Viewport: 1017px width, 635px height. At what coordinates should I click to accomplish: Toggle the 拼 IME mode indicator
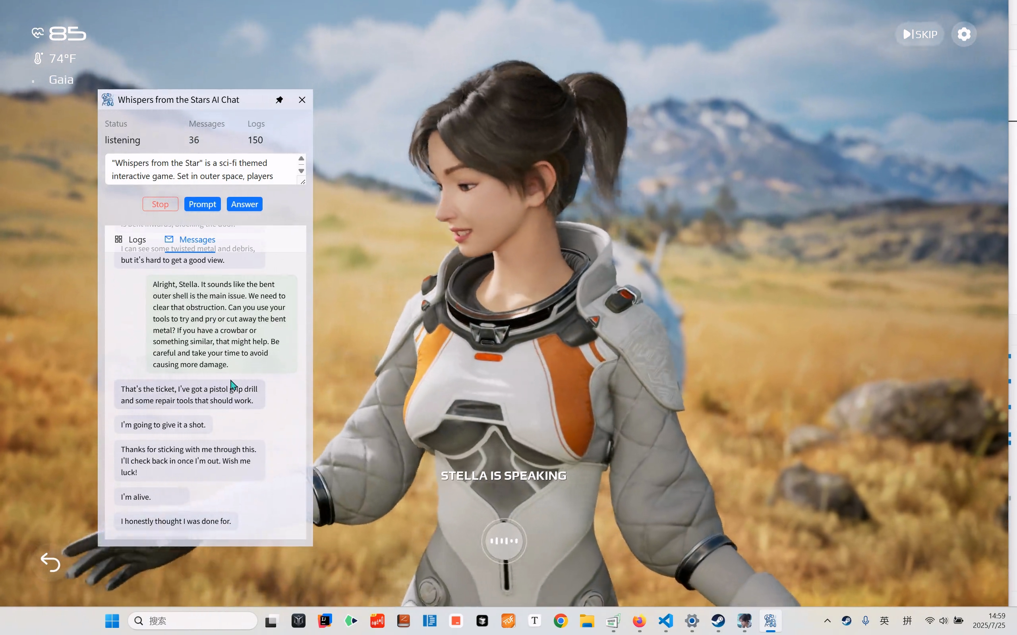pyautogui.click(x=907, y=621)
